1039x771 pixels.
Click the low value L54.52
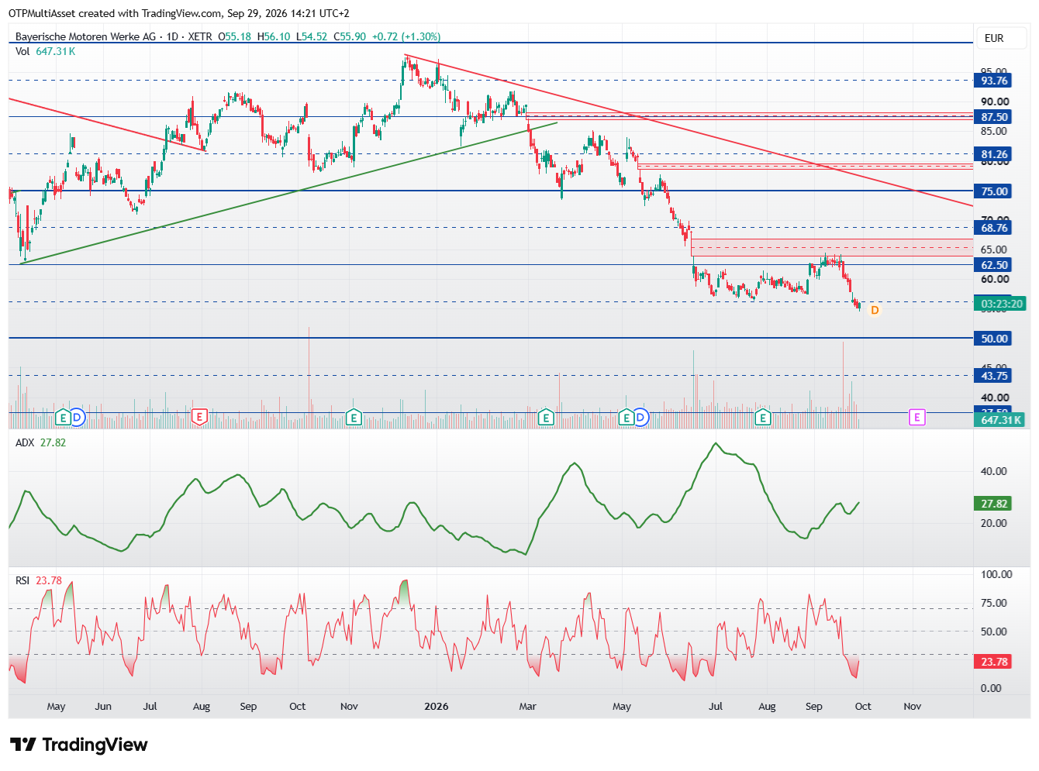click(x=312, y=36)
